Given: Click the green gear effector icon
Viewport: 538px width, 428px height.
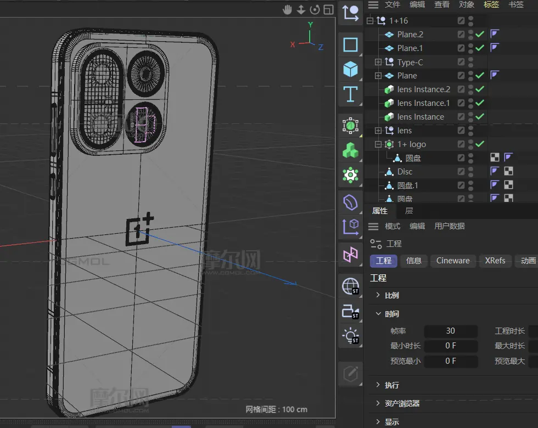Looking at the screenshot, I should 350,175.
